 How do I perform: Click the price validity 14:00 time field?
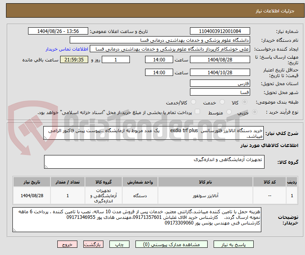[x=159, y=73]
